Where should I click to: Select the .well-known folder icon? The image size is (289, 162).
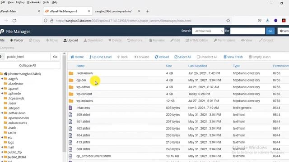[x=71, y=73]
